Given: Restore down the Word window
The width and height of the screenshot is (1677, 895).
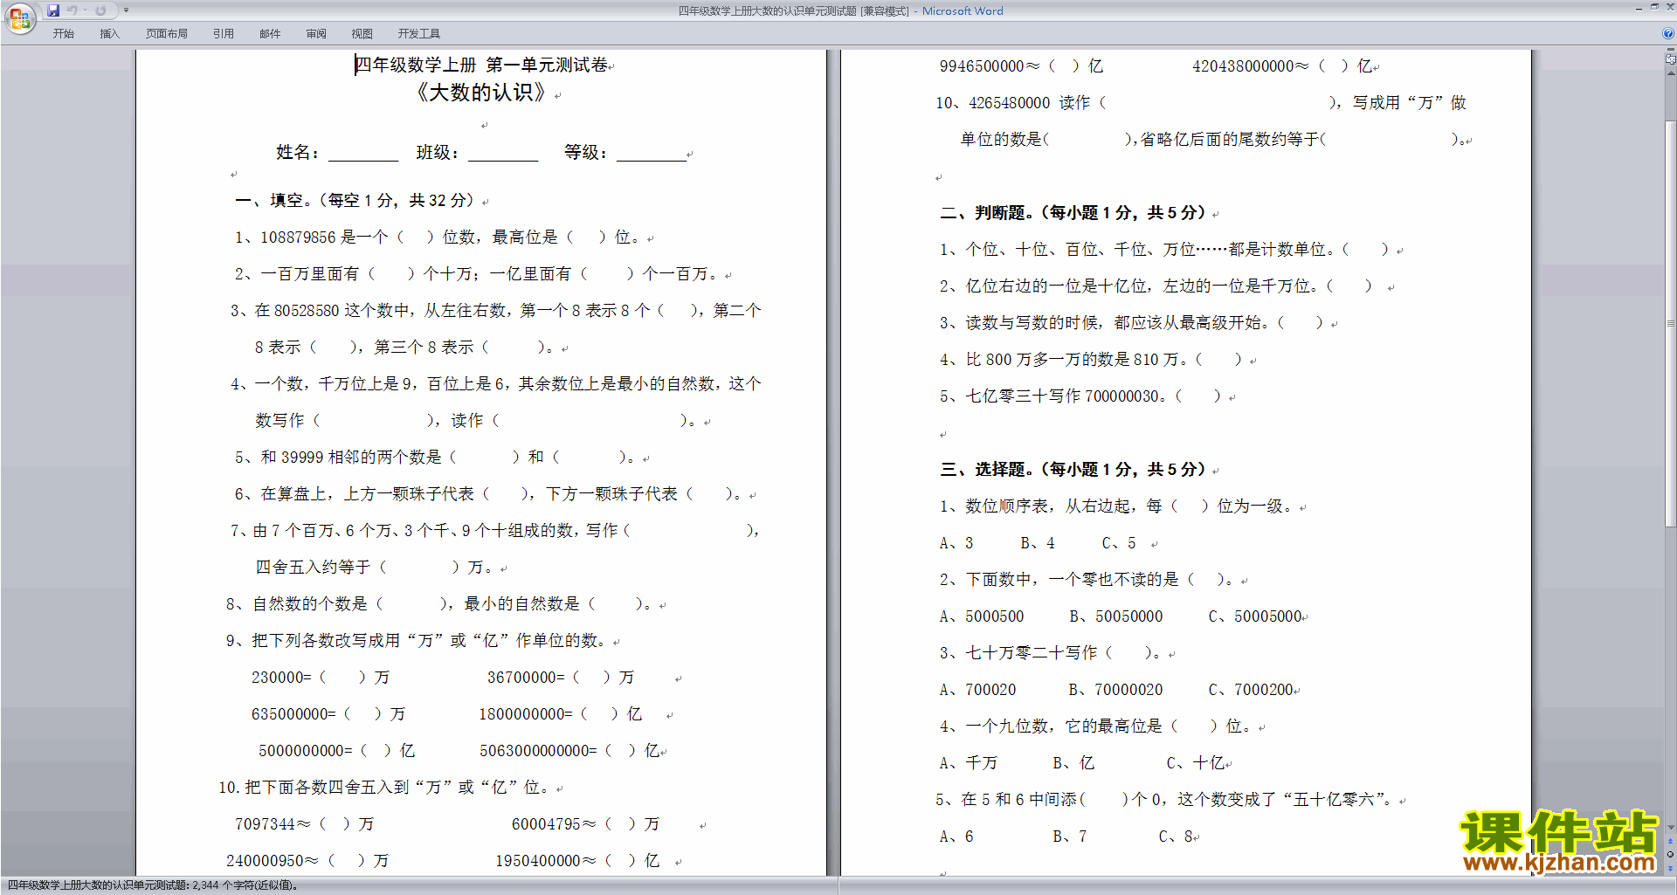Looking at the screenshot, I should (x=1654, y=7).
